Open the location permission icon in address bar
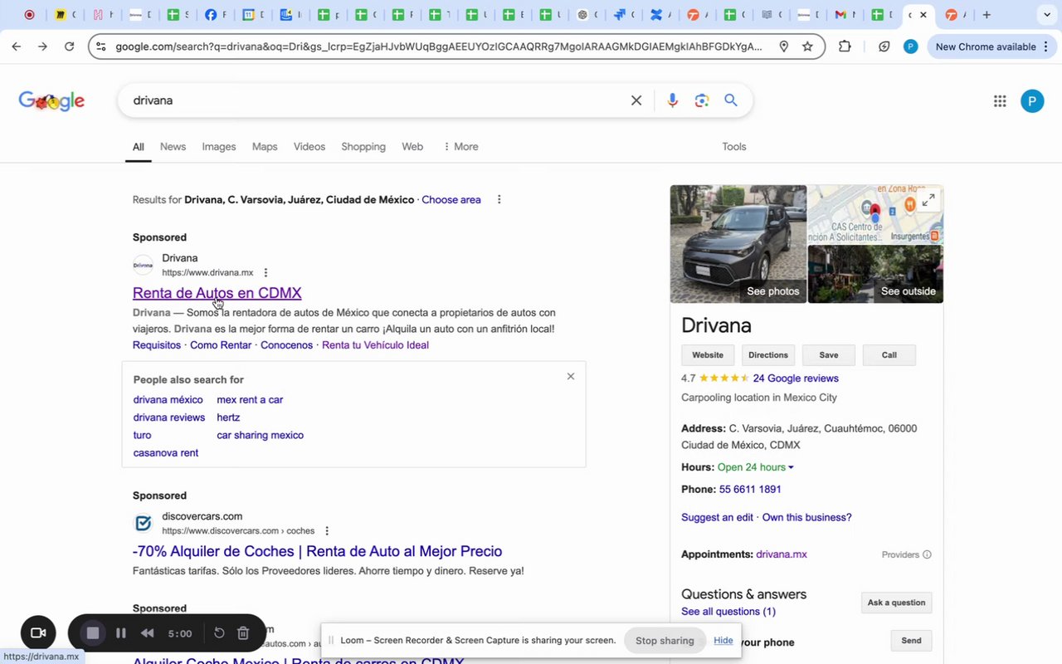Viewport: 1062px width, 664px height. point(783,46)
